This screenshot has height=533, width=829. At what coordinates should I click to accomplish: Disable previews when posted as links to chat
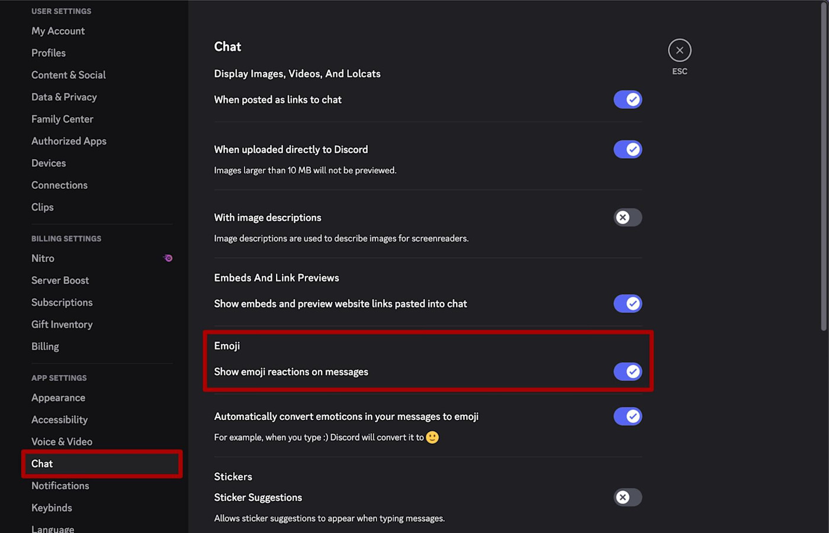[x=628, y=99]
